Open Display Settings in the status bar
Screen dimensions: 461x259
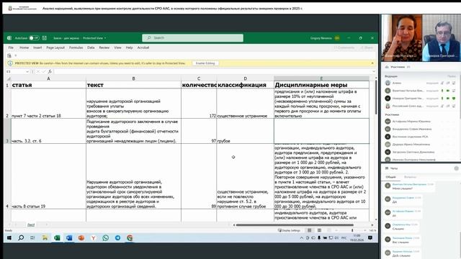(x=289, y=230)
